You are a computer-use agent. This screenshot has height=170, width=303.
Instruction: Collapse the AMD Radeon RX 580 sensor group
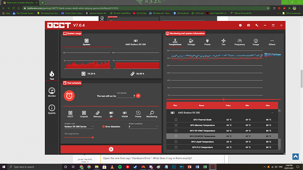[272, 113]
